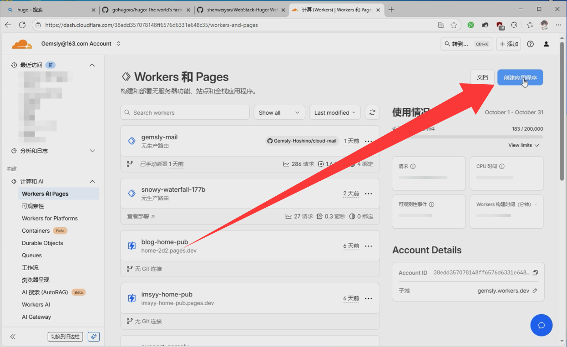Click the Search workers input field
Screen dimensions: 567x347
[185, 112]
